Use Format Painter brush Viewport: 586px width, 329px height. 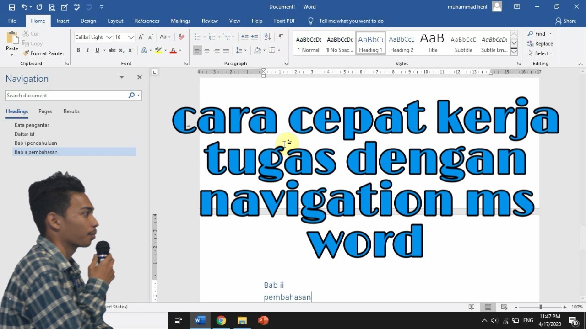coord(43,53)
